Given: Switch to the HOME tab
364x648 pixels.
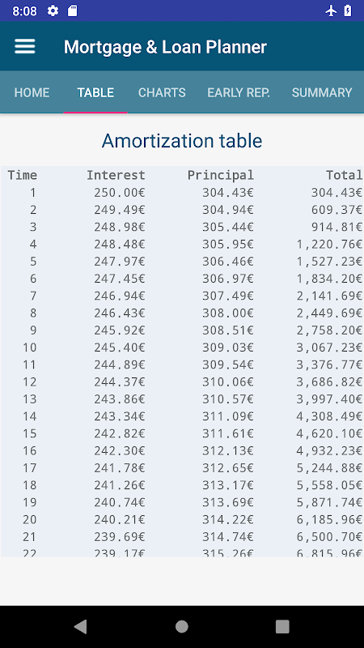Looking at the screenshot, I should click(32, 92).
